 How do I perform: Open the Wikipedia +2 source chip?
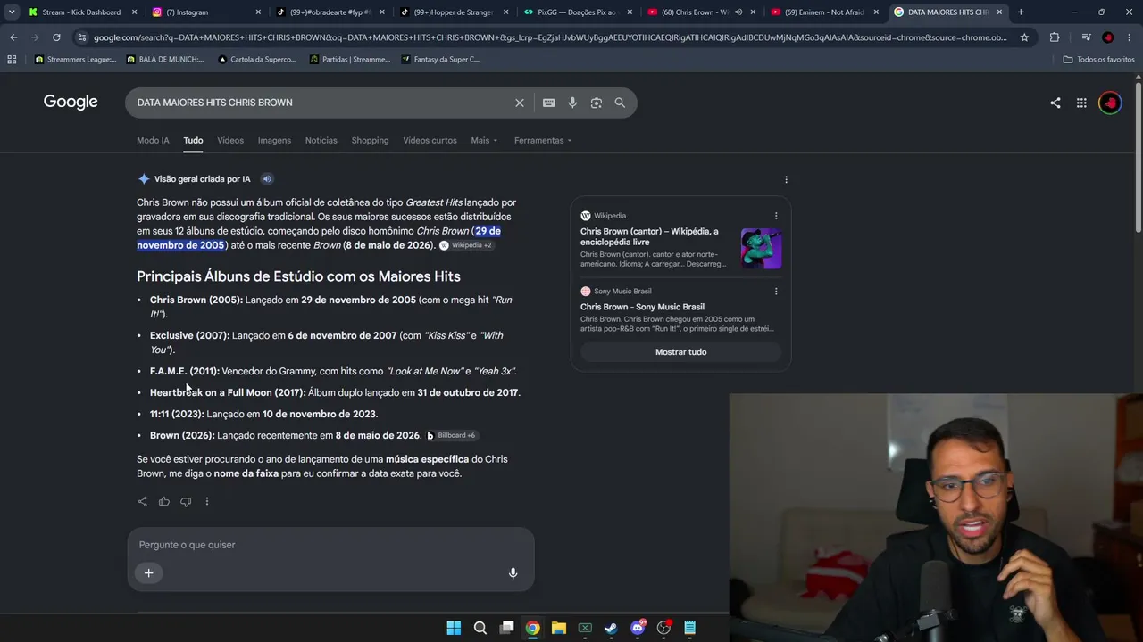466,245
